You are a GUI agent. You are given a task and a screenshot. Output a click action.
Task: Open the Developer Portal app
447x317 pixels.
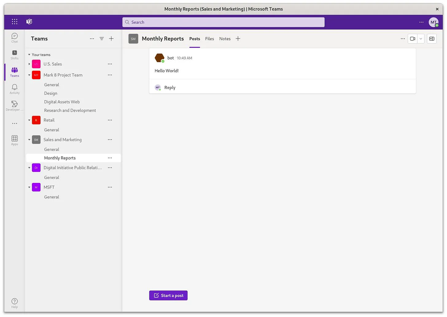coord(14,106)
